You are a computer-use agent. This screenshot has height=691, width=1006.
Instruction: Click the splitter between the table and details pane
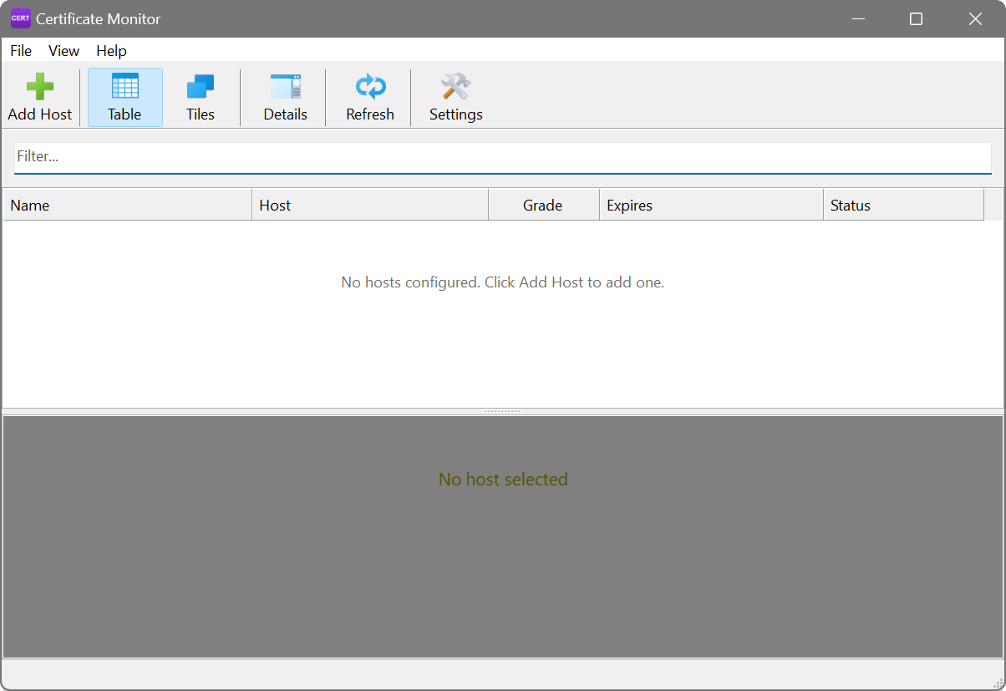pos(502,410)
